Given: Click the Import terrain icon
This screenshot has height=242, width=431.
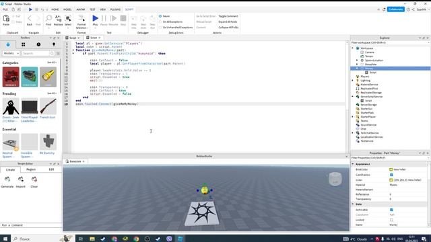Looking at the screenshot, I should point(21,179).
